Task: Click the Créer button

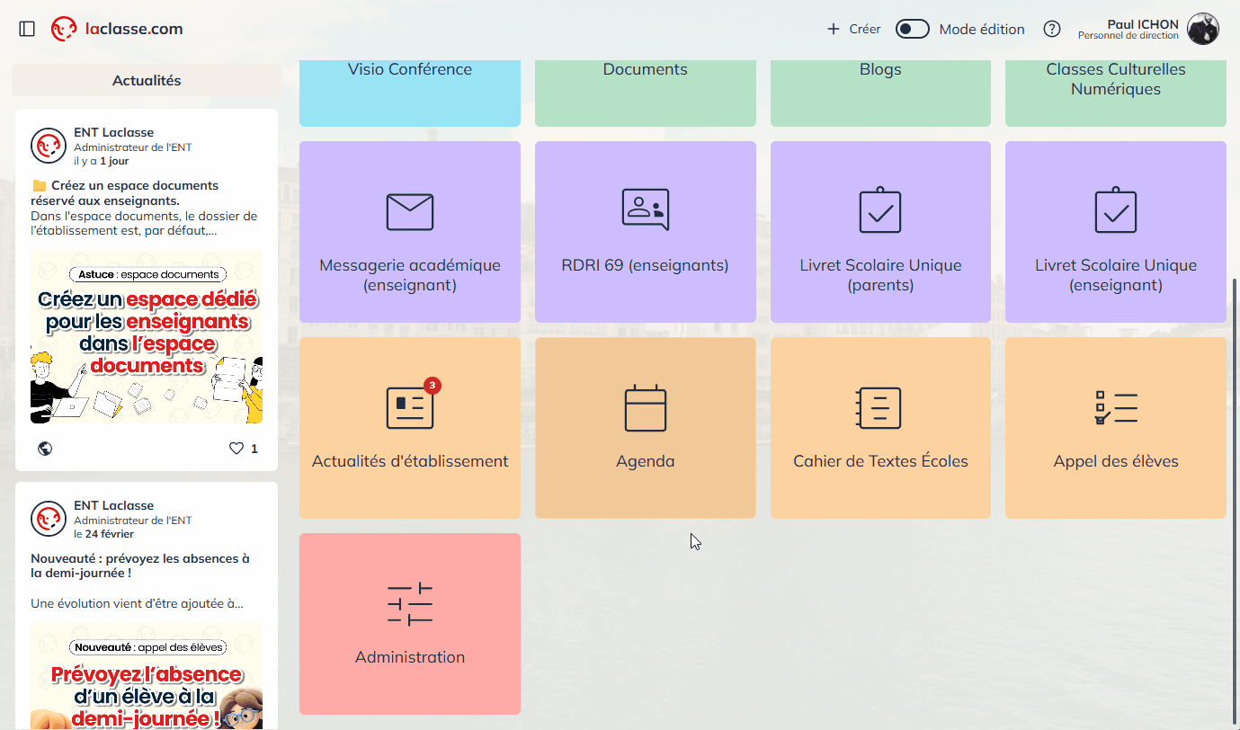Action: click(x=853, y=29)
